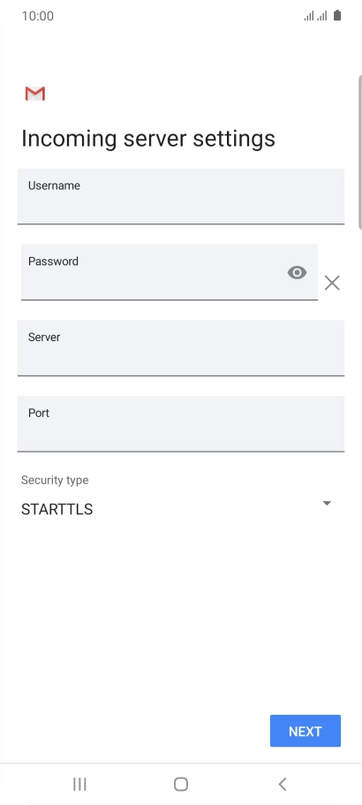
Task: Tap the Security type label
Action: coord(55,480)
